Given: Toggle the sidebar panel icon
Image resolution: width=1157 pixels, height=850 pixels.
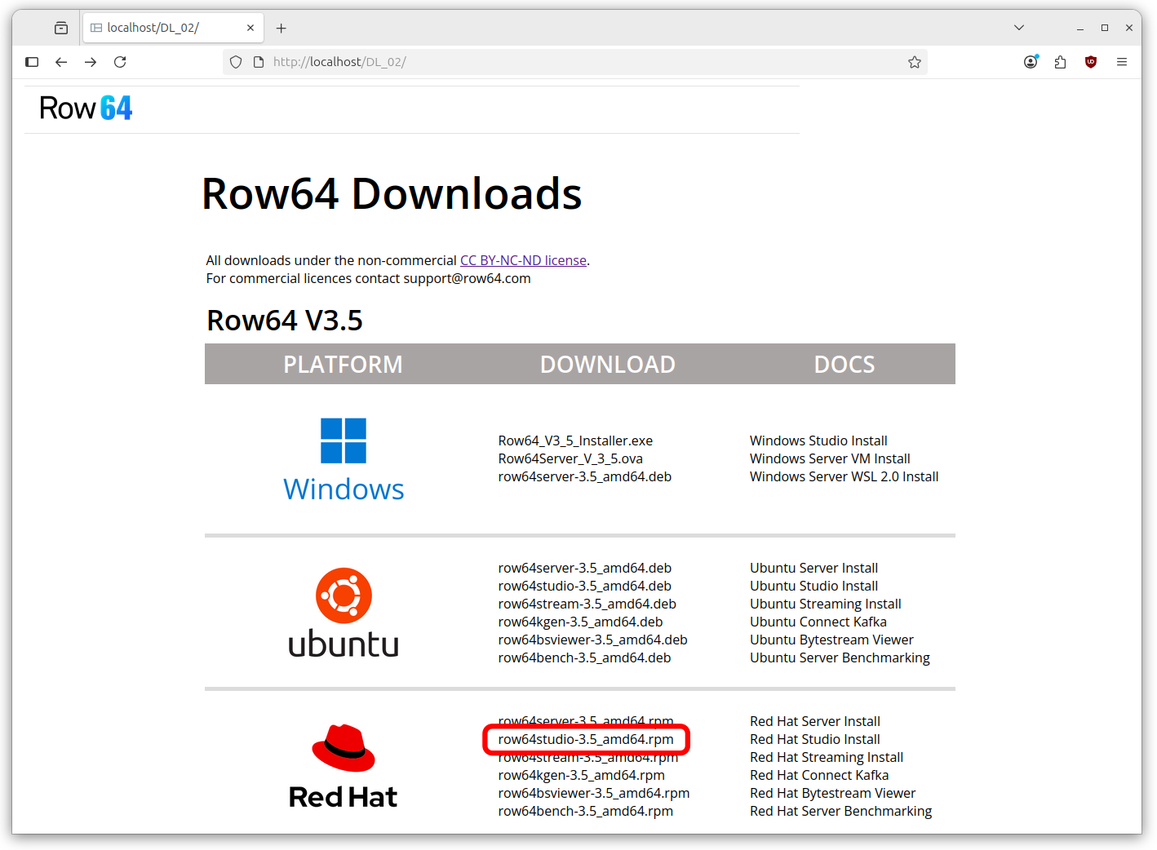Looking at the screenshot, I should 32,62.
